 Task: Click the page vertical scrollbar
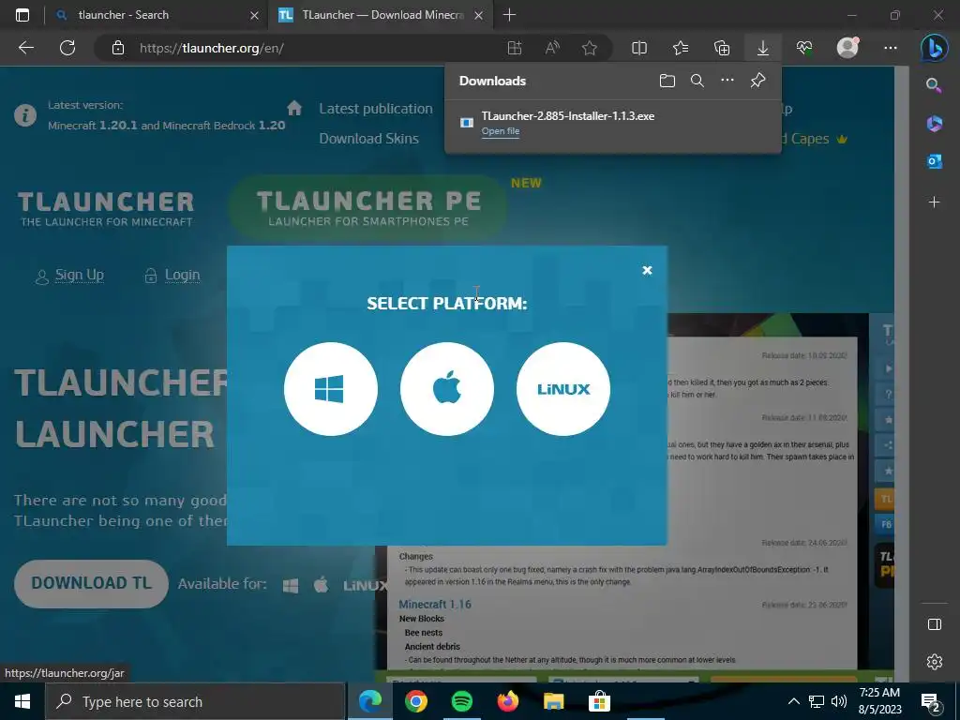point(902,373)
